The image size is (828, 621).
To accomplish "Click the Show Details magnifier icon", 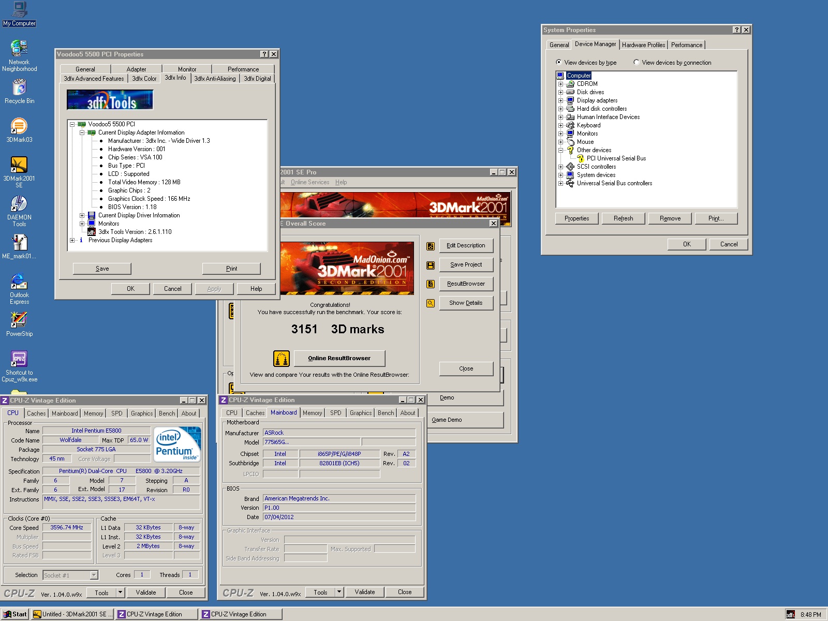I will tap(431, 303).
